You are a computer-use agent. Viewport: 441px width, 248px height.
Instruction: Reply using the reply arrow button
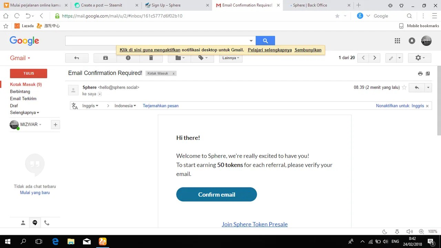(417, 87)
